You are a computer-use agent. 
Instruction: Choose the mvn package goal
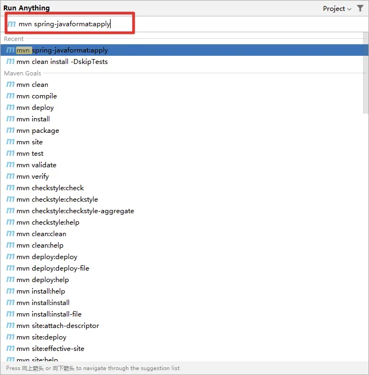[182, 131]
